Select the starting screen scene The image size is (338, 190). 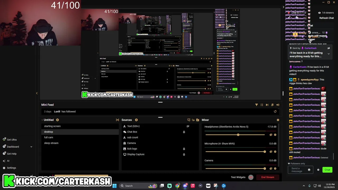(80, 126)
